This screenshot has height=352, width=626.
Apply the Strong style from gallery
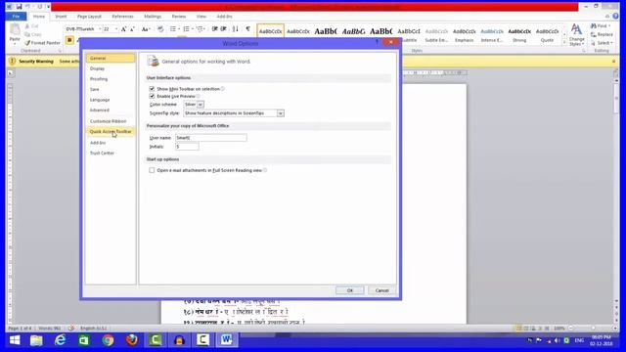[519, 35]
